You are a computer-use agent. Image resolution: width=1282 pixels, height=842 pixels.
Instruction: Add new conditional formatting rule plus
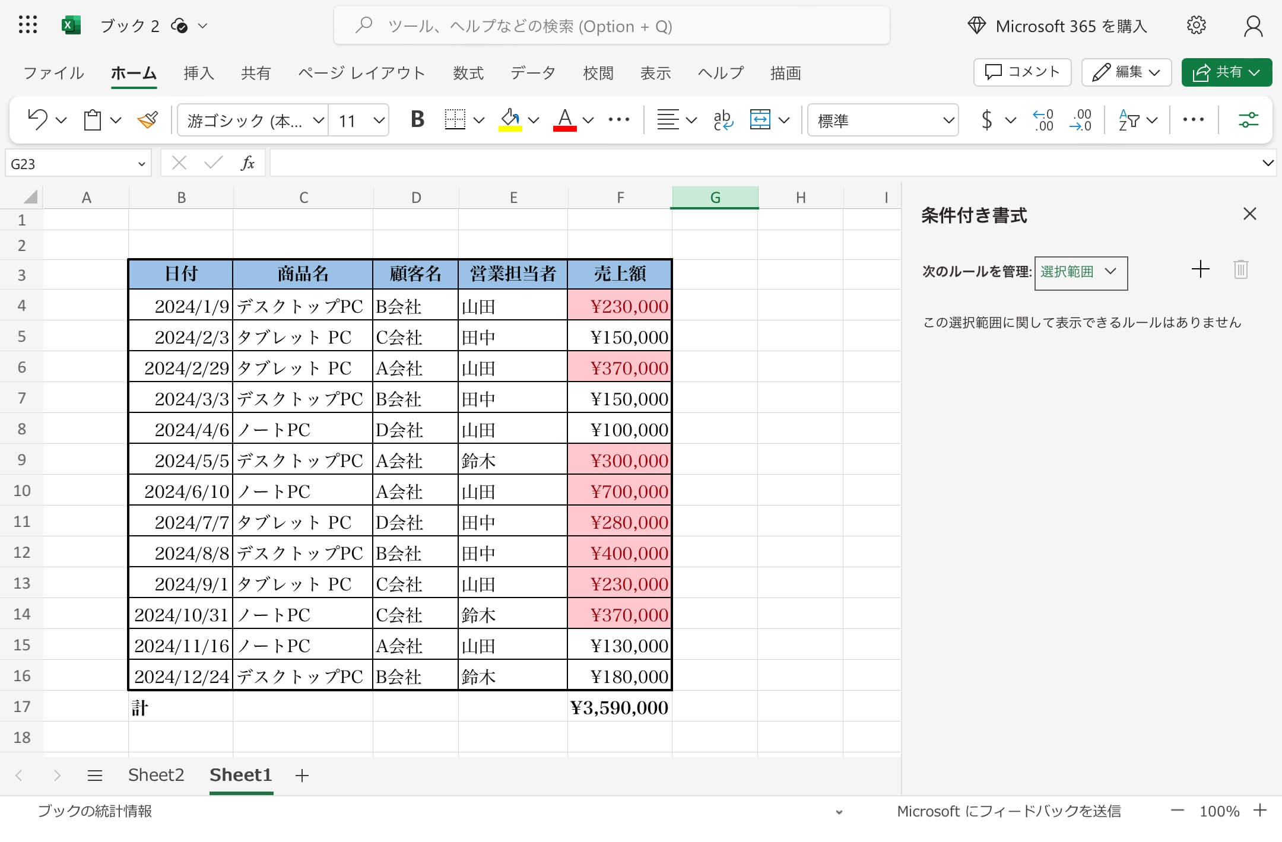pos(1200,269)
